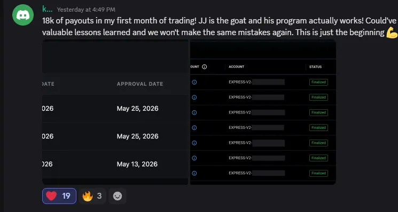Select the APPROVAL DATE column header

tap(140, 84)
